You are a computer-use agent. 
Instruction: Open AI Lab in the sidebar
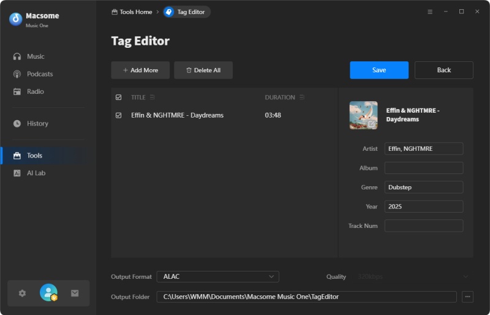pyautogui.click(x=29, y=173)
